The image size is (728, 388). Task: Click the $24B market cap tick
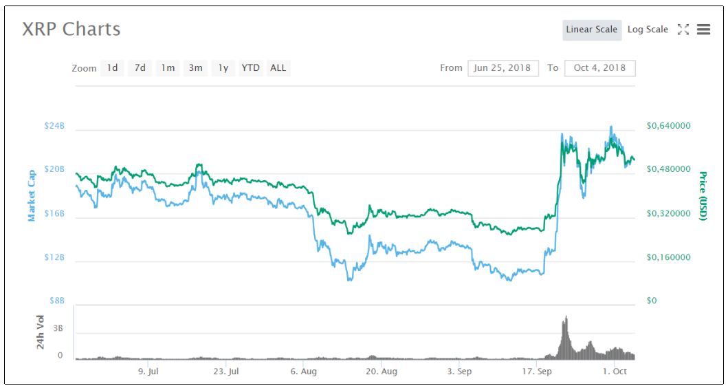55,125
